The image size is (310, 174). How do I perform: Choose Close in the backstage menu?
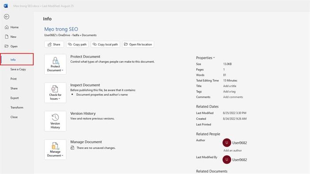click(x=14, y=117)
